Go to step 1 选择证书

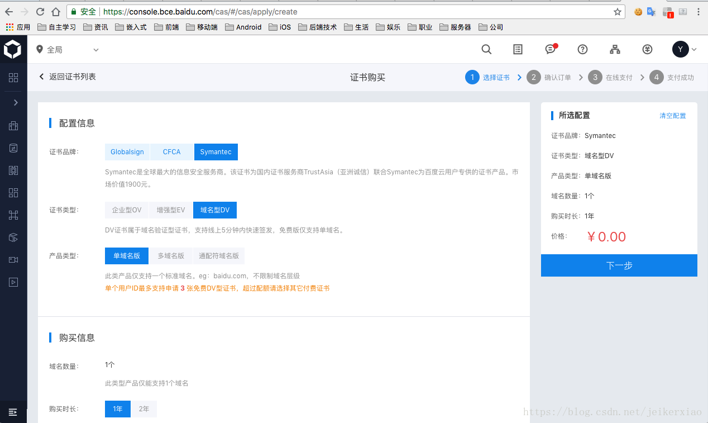coord(487,77)
